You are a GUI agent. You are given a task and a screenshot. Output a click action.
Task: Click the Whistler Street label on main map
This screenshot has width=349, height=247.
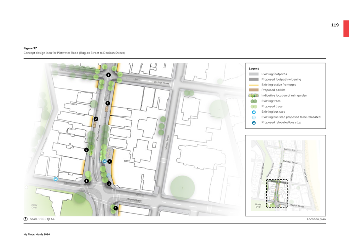point(167,142)
